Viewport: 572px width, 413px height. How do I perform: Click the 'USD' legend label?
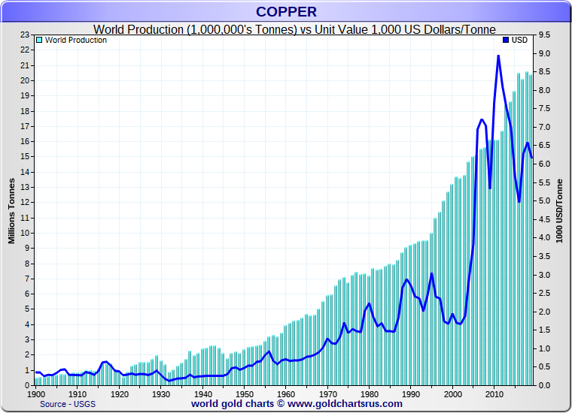(519, 40)
